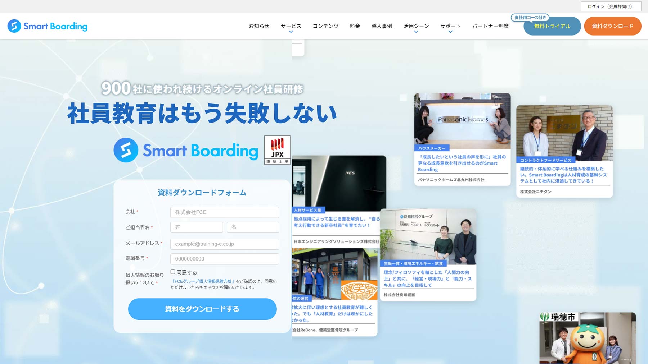Viewport: 648px width, 364px height.
Task: Submit with 資料をダウンロードする button
Action: [202, 309]
